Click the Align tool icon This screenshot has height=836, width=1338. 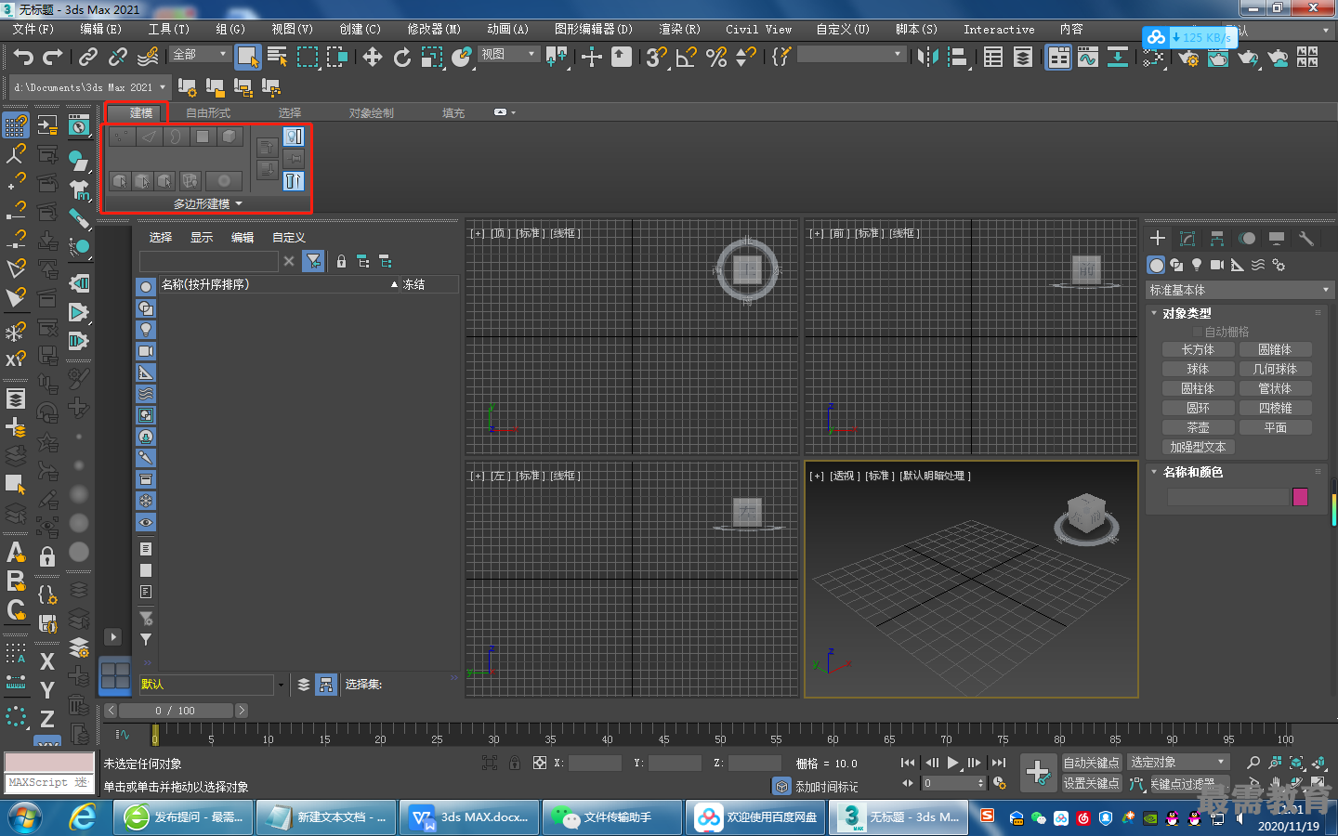pos(957,58)
